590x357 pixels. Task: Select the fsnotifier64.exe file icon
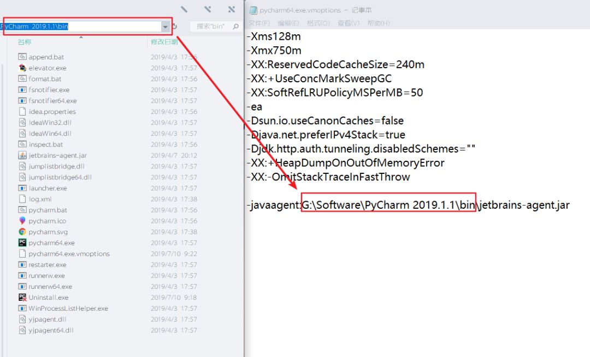click(x=22, y=101)
